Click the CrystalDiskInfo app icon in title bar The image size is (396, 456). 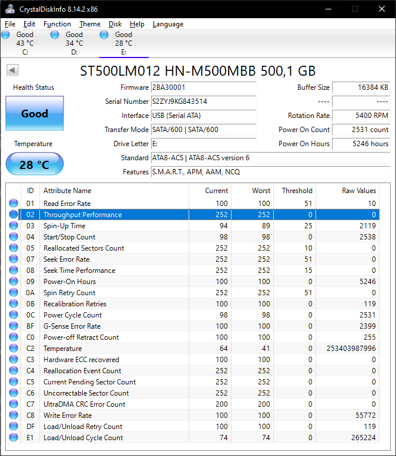click(x=9, y=9)
